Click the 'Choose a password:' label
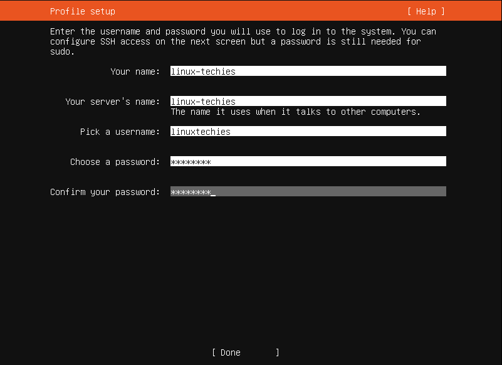The image size is (502, 365). coord(115,162)
